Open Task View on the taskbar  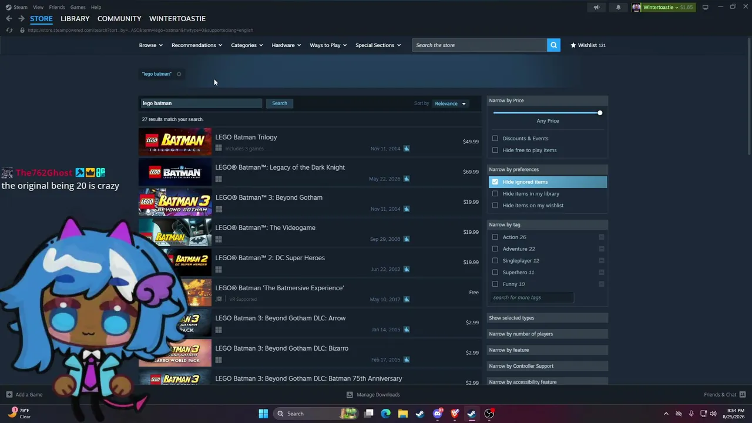tap(369, 414)
